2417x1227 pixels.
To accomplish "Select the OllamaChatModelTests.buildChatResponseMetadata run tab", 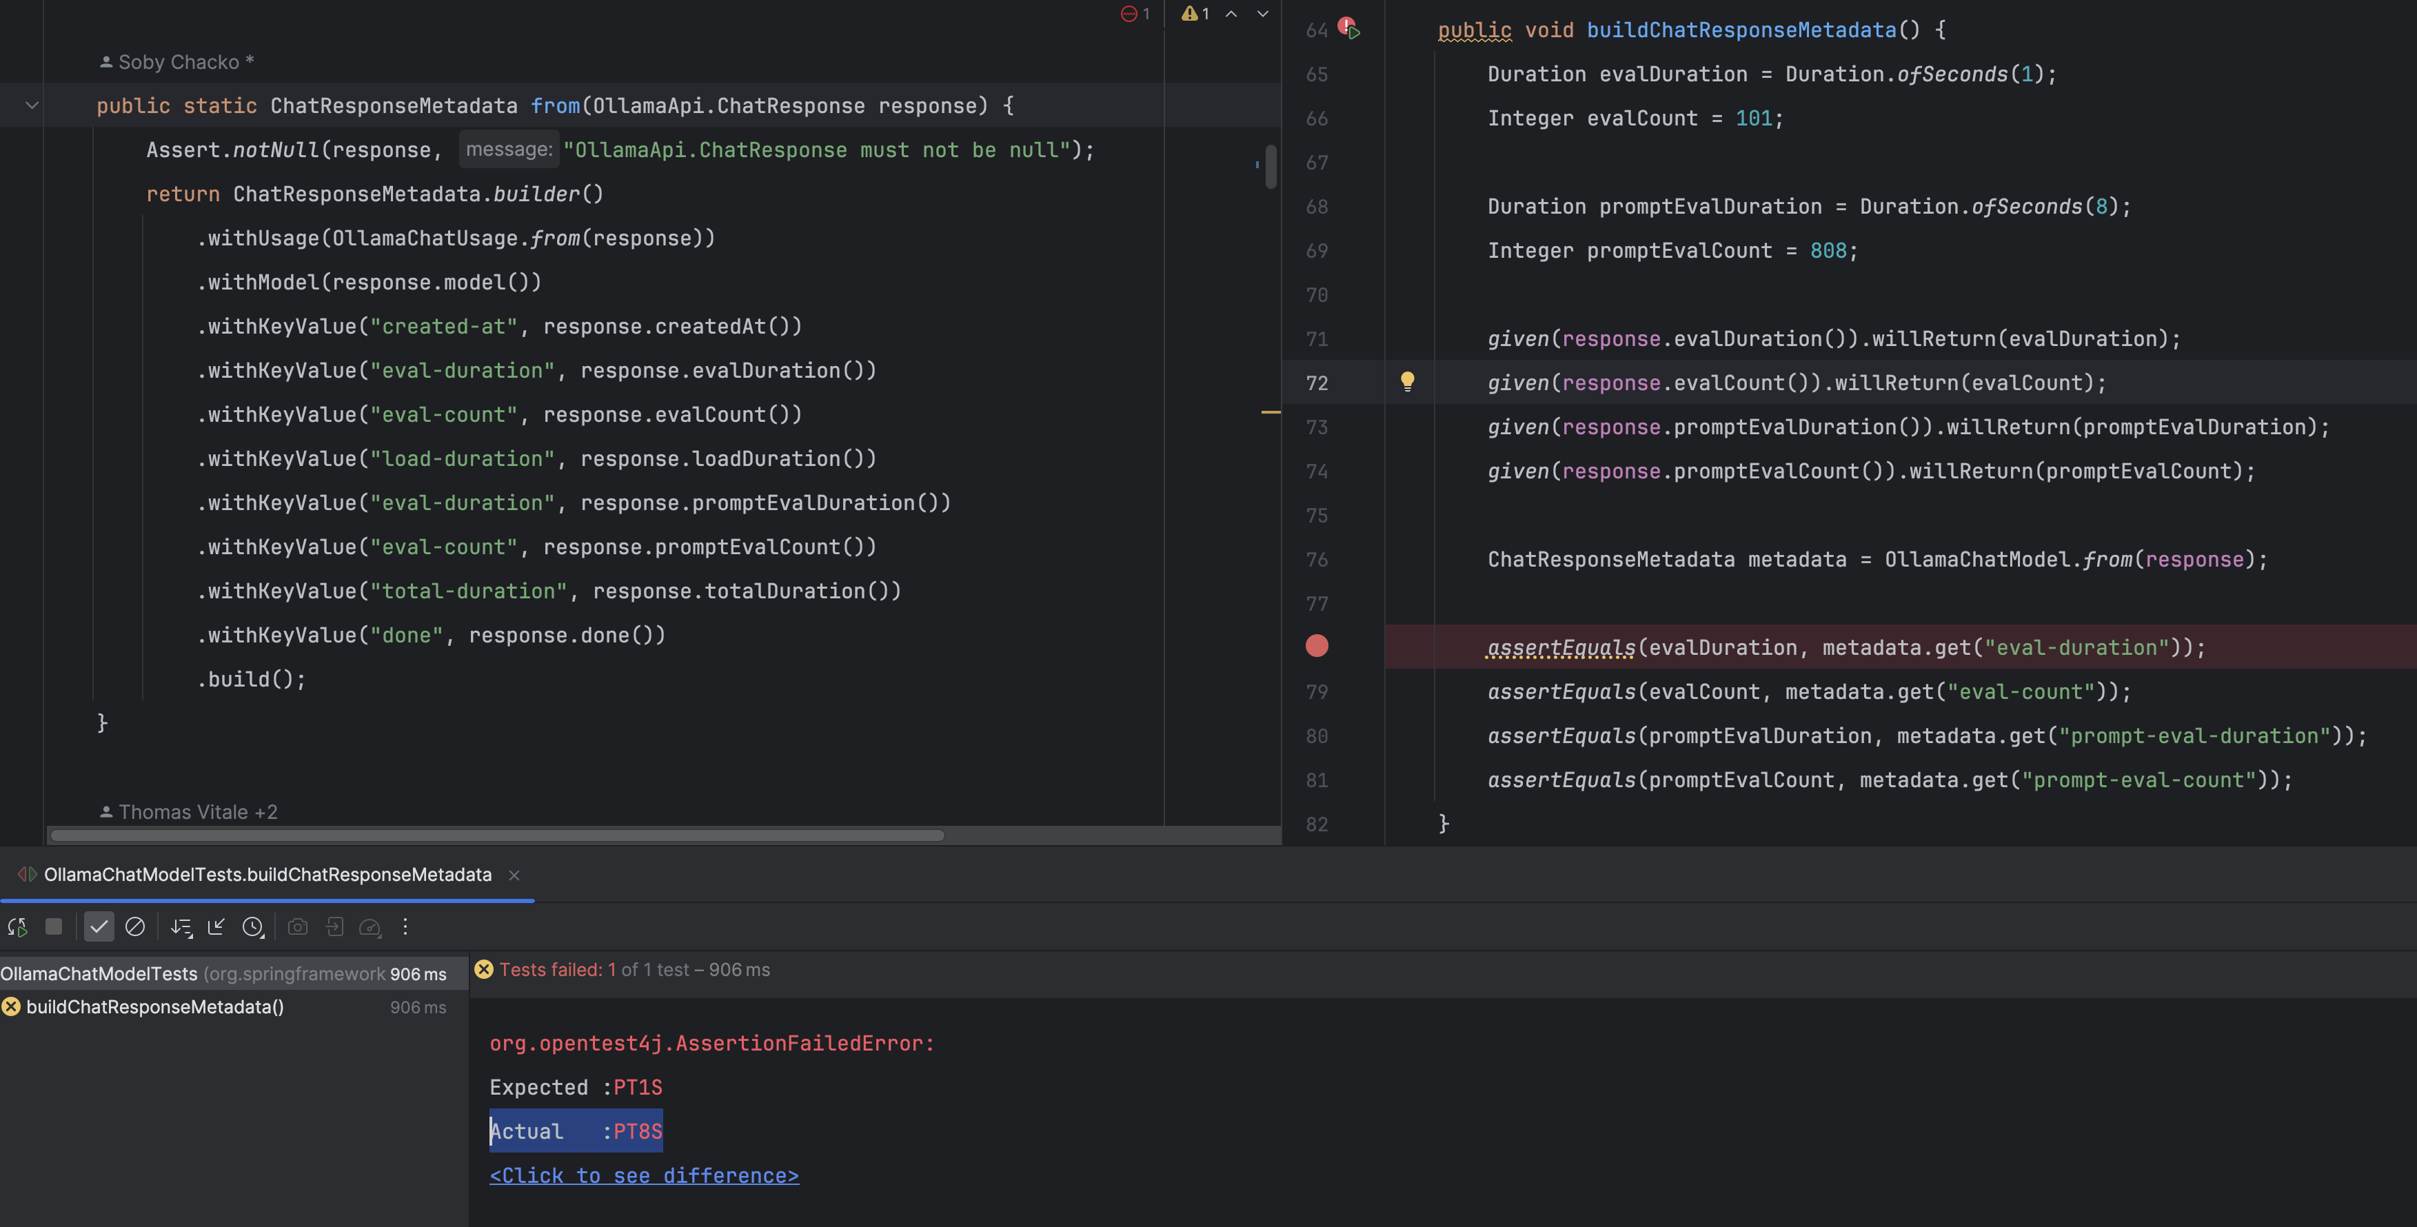I will (267, 874).
